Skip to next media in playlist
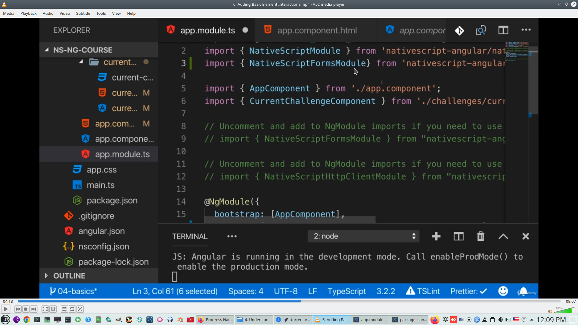Screen dimensions: 578x325 pyautogui.click(x=34, y=309)
